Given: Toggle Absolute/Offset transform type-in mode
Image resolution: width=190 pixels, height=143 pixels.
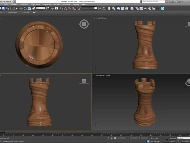Looking at the screenshot, I should [115, 138].
